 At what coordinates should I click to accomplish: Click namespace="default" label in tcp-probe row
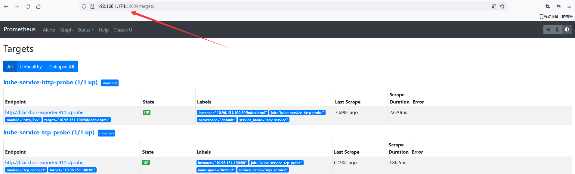(216, 170)
